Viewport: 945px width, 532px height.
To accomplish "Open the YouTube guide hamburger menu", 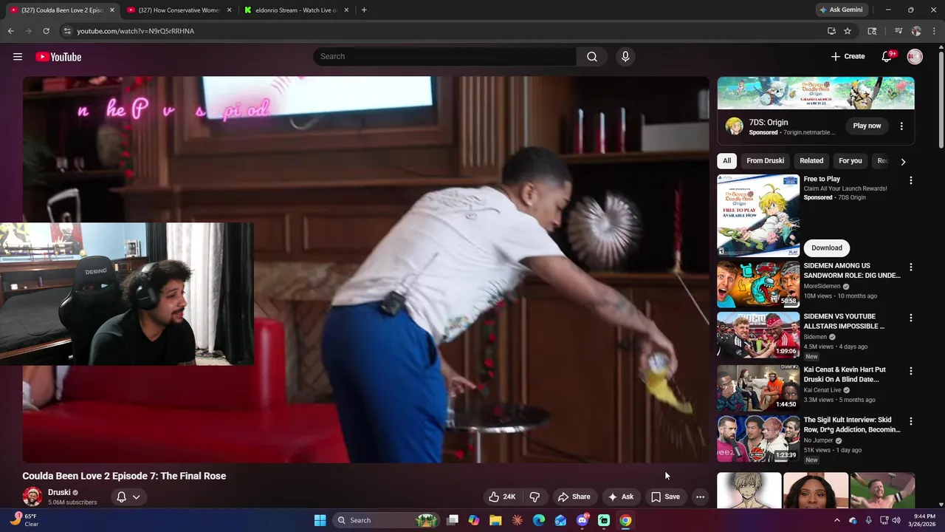I will click(18, 57).
